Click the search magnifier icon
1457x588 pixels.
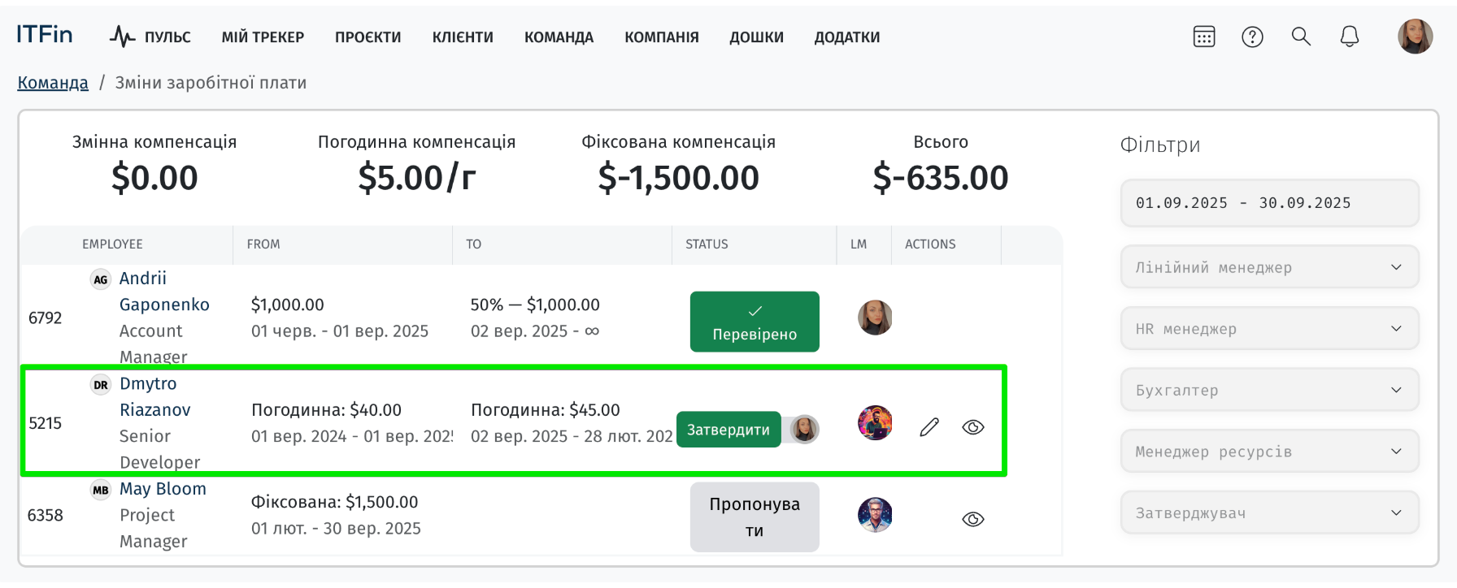coord(1301,37)
